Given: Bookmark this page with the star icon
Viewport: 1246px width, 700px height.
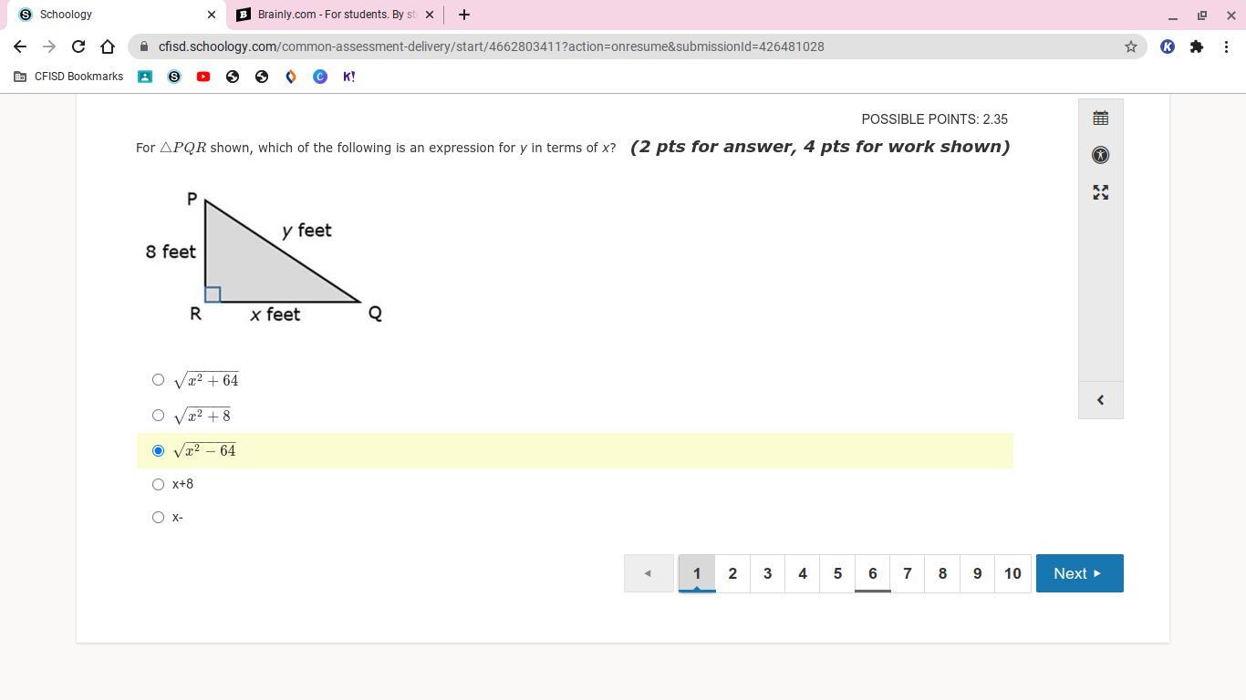Looking at the screenshot, I should point(1131,46).
